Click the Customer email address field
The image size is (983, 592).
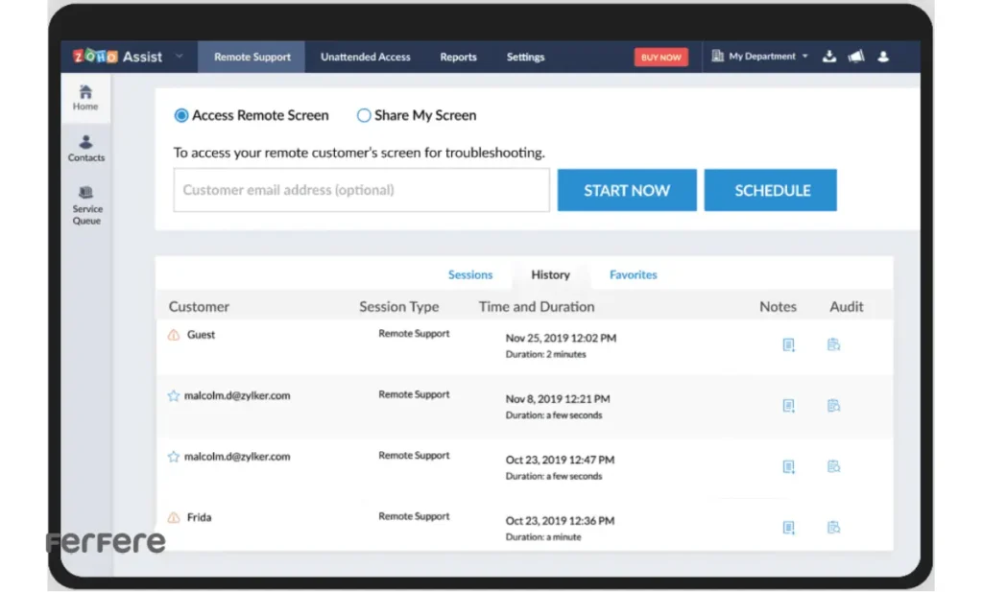tap(361, 190)
